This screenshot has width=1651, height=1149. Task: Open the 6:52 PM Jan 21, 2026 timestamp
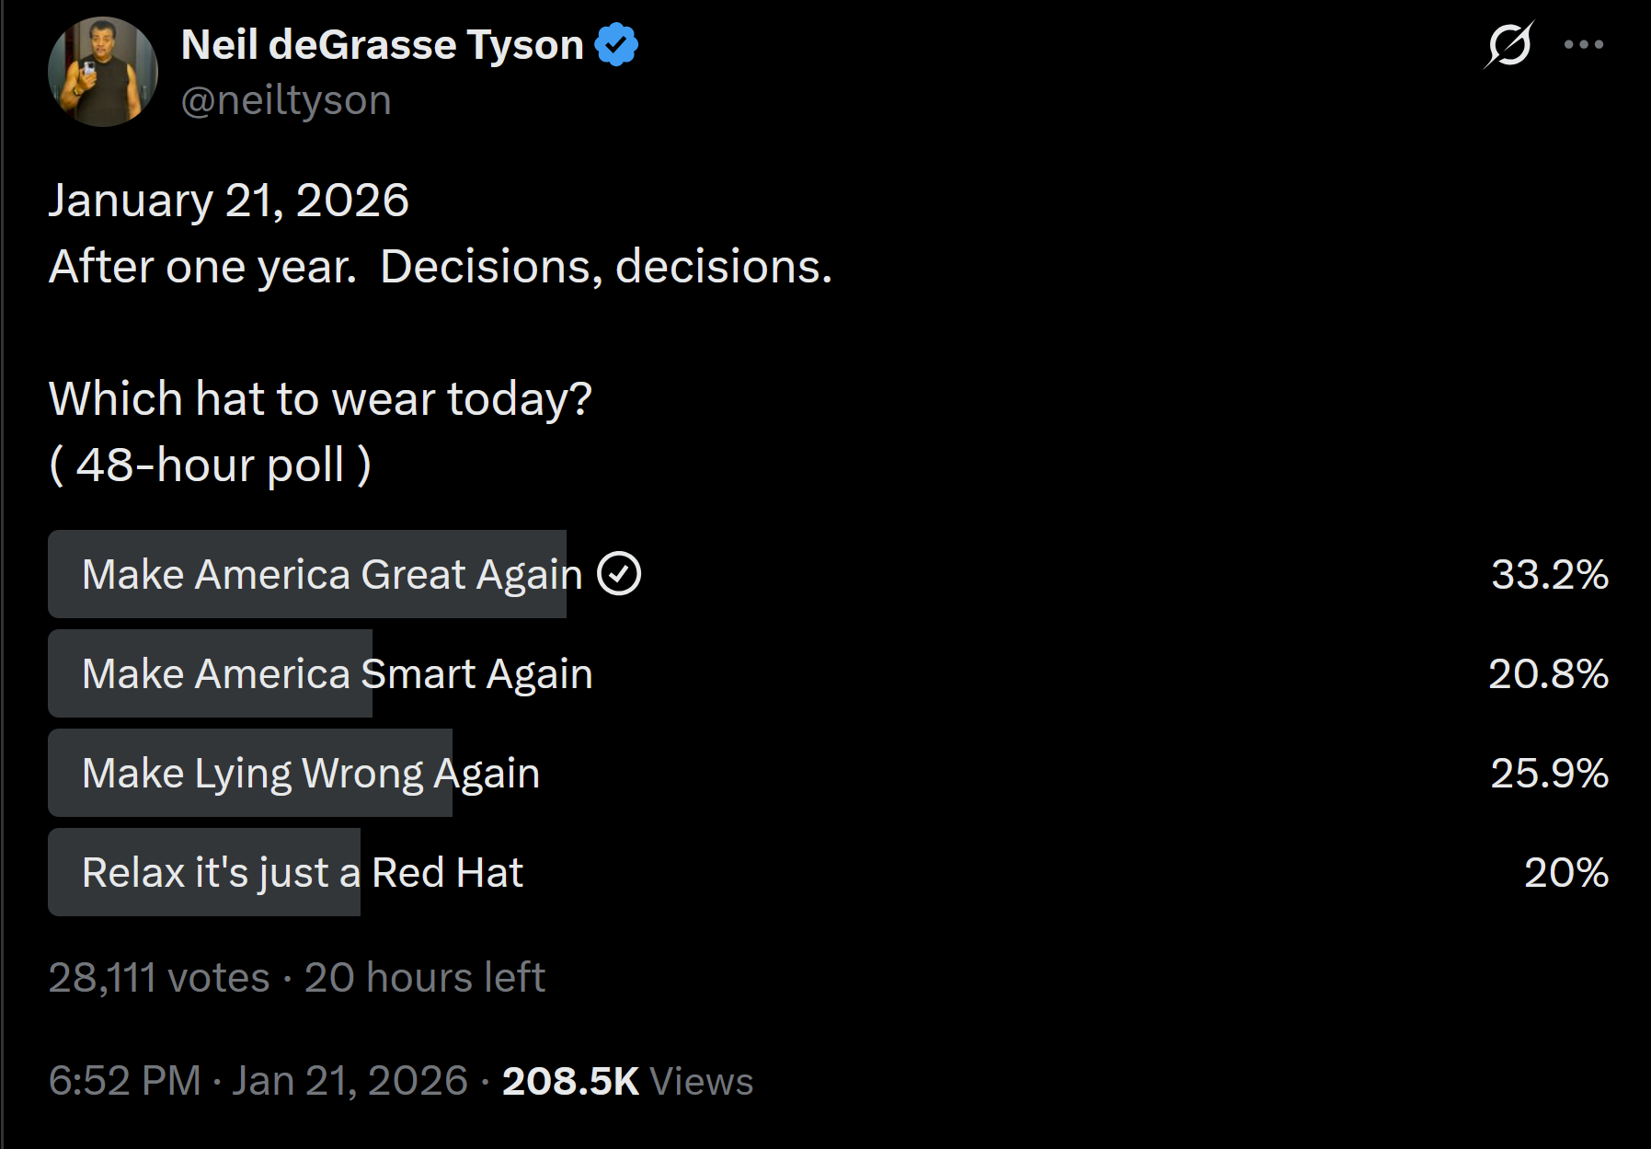(258, 1081)
